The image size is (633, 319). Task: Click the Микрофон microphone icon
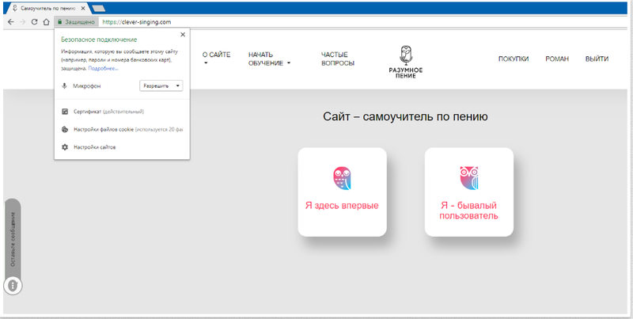(64, 86)
